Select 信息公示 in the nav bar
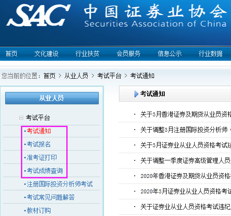This screenshot has height=216, width=231. point(169,53)
